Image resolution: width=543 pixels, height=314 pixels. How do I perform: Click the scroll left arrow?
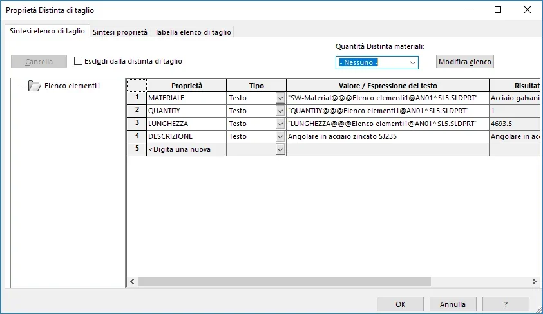[x=132, y=281]
